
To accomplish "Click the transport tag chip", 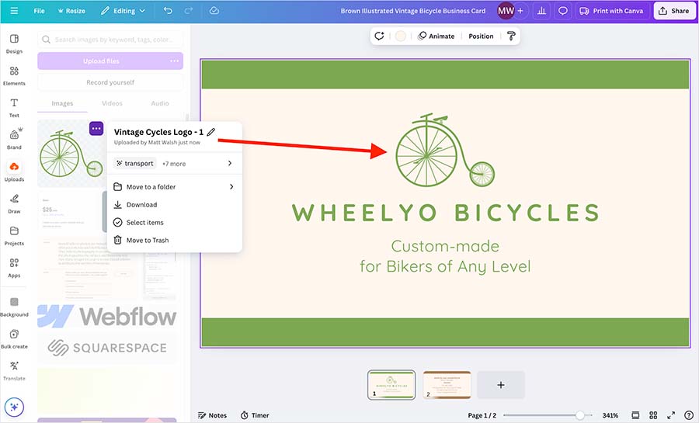I will pos(134,164).
